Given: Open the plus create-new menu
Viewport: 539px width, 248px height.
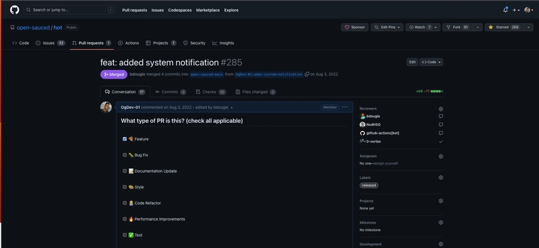Looking at the screenshot, I should (516, 10).
